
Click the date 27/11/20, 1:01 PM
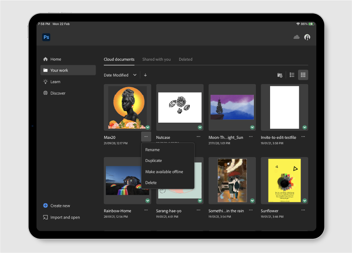219,143
